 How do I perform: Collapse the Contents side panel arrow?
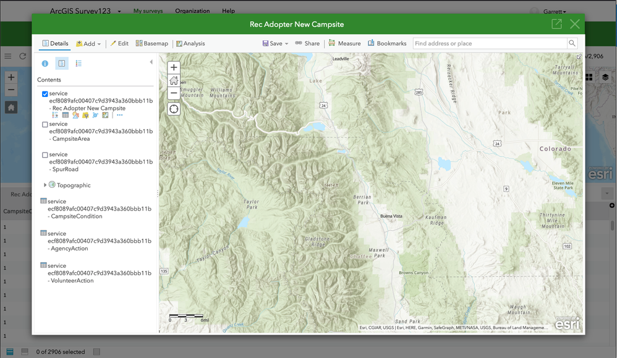(x=151, y=62)
